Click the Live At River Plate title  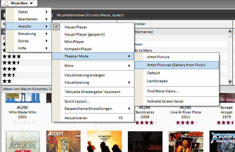[186, 112]
